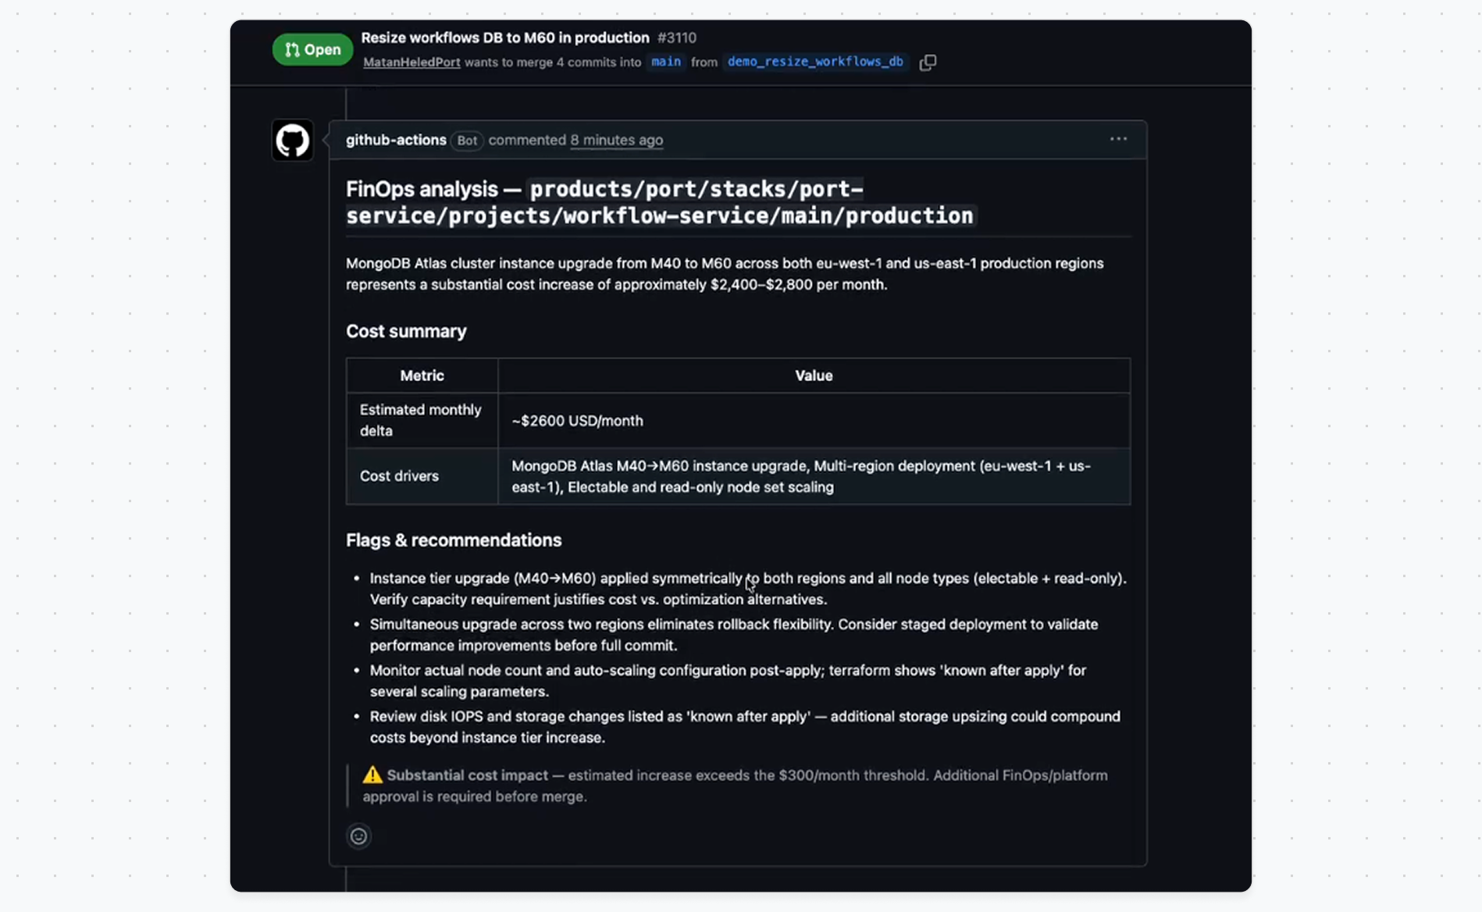Open the demo_resize_workflows_db branch link
Viewport: 1482px width, 912px height.
pos(815,62)
